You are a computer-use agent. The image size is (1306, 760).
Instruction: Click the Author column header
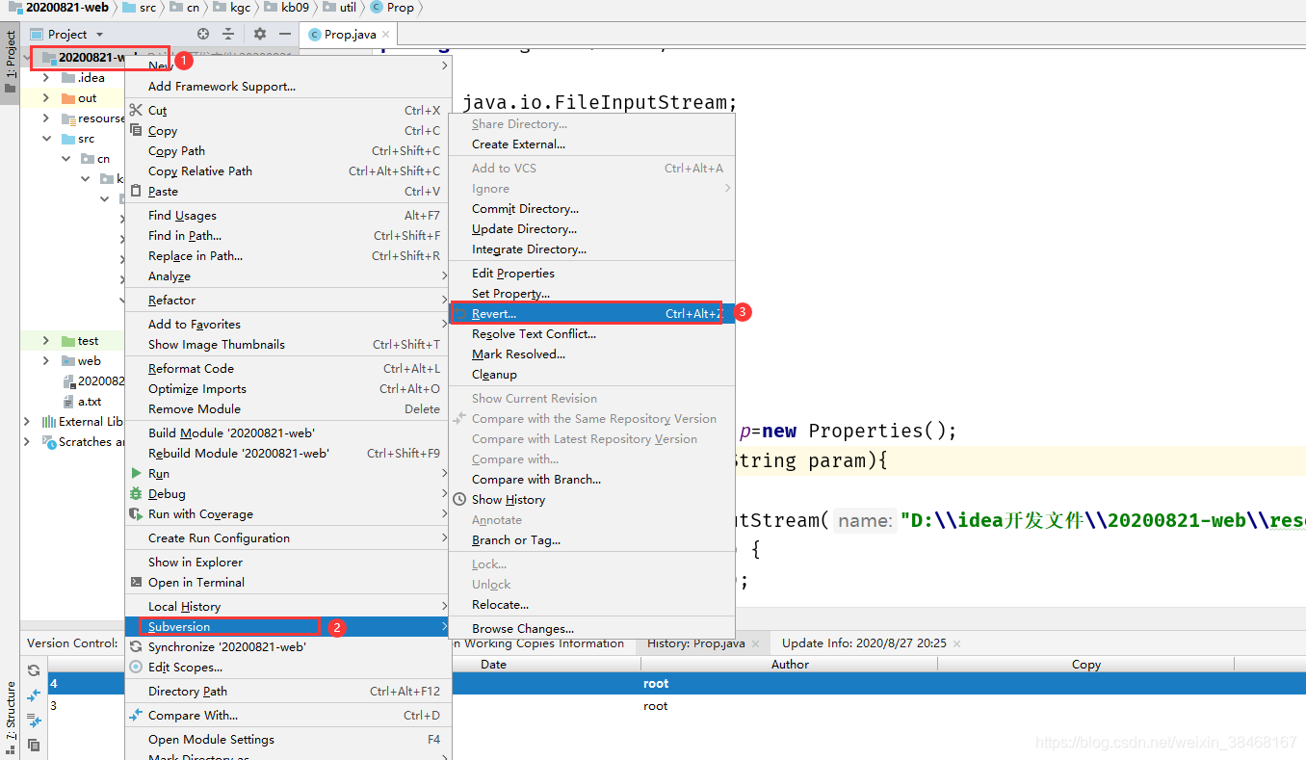[x=790, y=664]
